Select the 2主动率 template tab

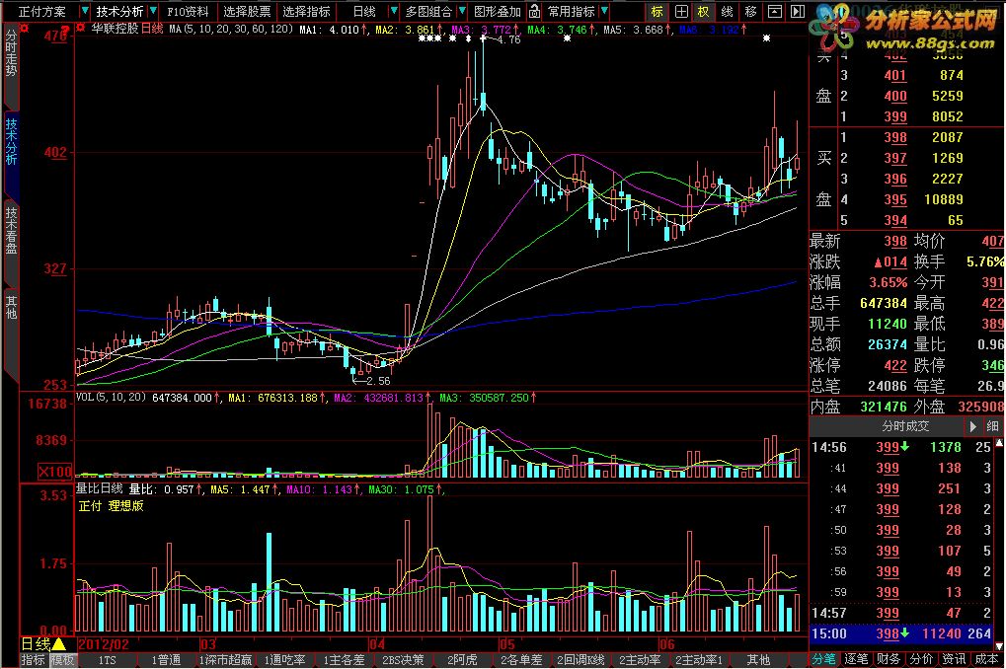[x=640, y=660]
